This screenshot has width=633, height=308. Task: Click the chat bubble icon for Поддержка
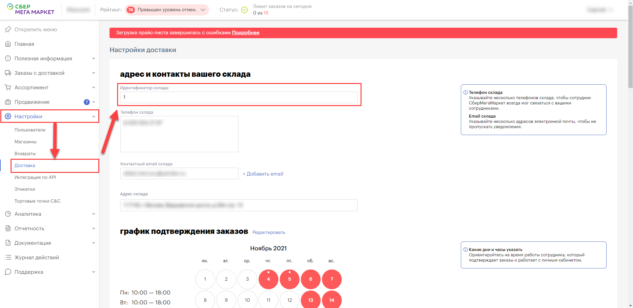click(8, 272)
